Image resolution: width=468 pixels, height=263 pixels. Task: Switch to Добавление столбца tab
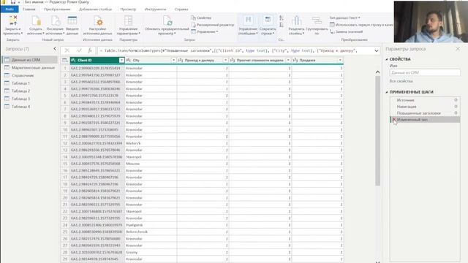(x=96, y=9)
